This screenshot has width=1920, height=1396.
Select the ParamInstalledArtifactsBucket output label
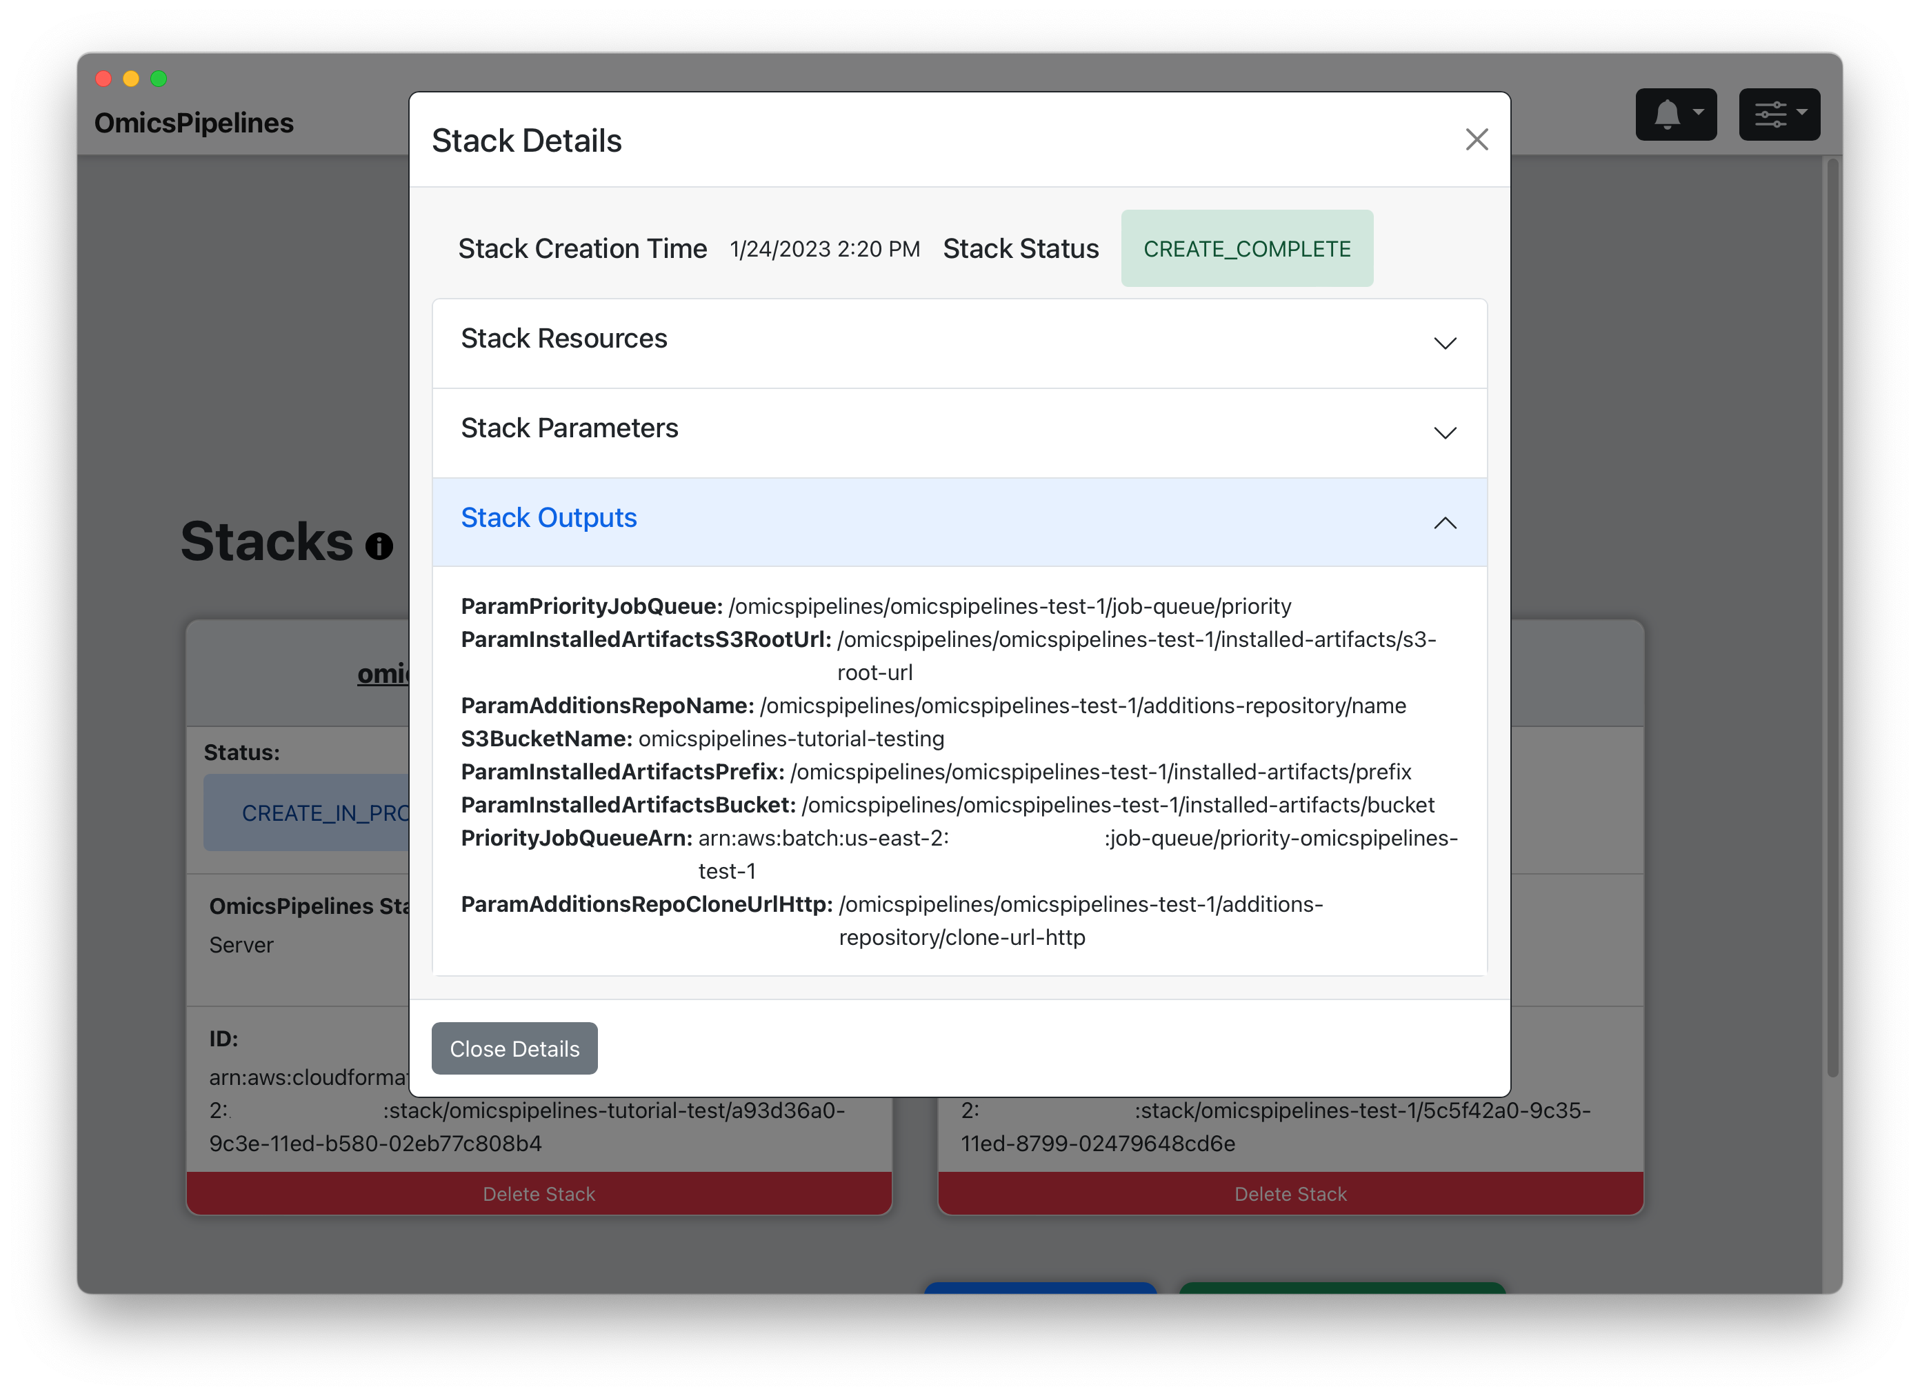point(628,804)
